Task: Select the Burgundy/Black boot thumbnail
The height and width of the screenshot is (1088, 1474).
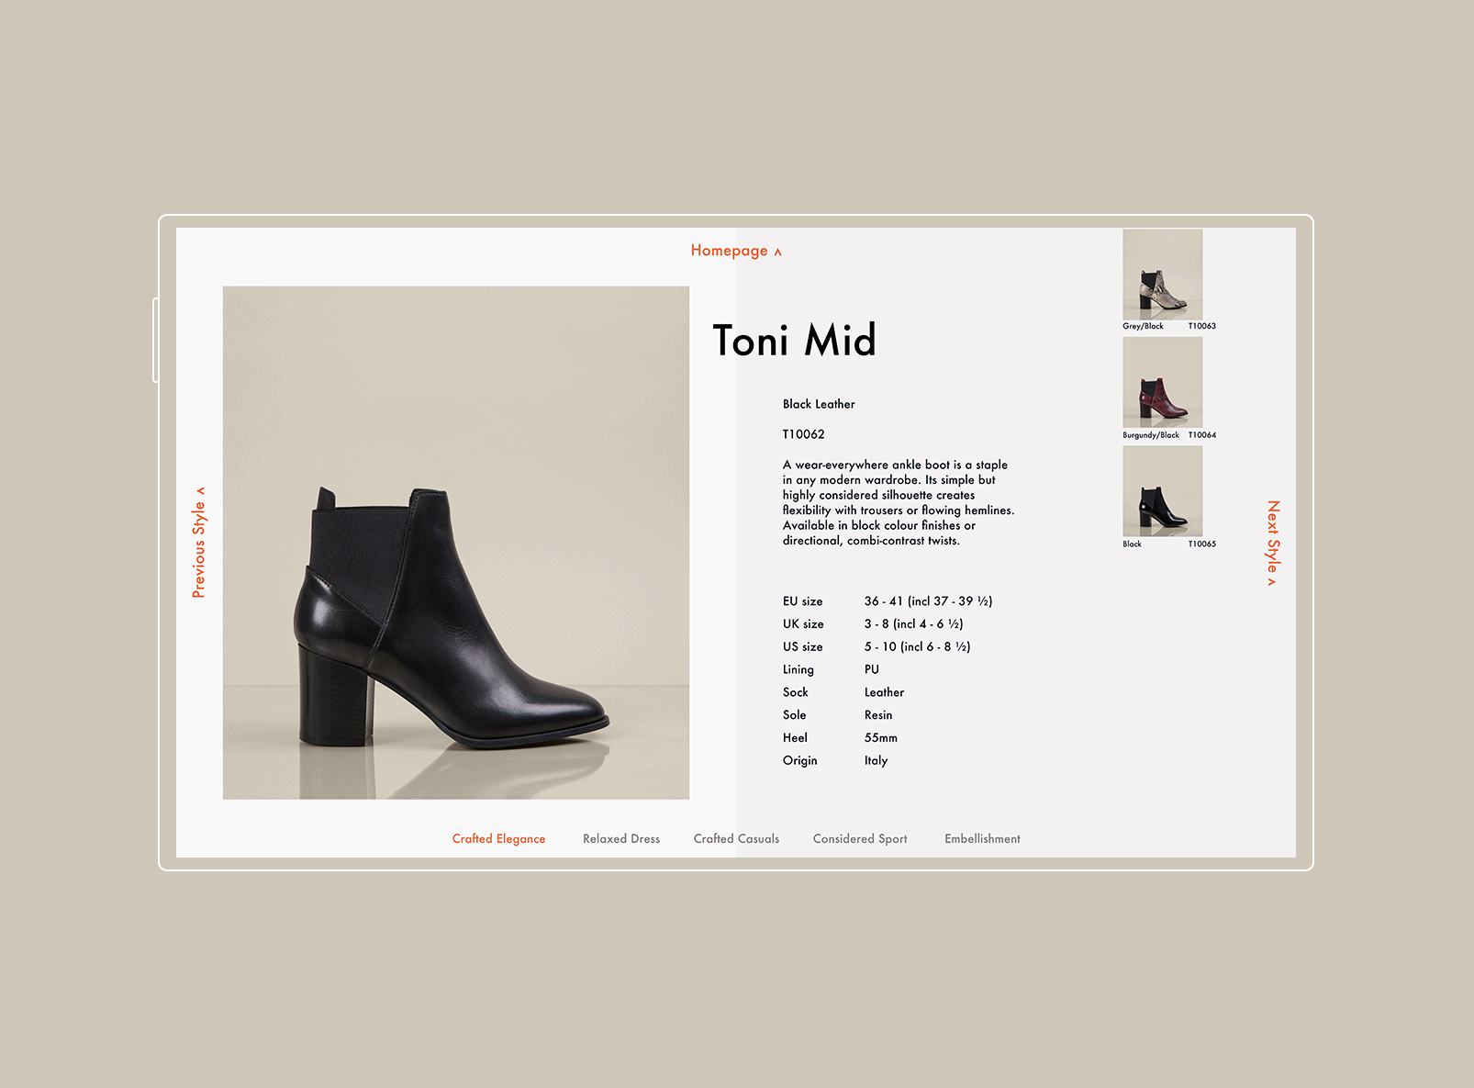Action: (x=1163, y=383)
